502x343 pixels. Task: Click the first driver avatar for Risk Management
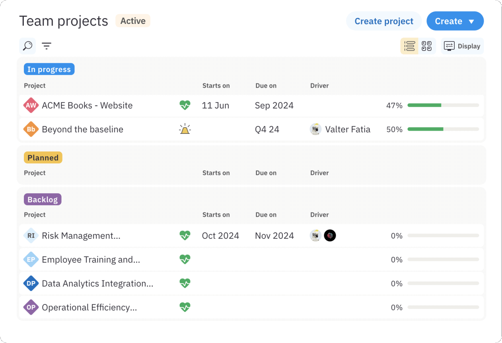tap(316, 236)
